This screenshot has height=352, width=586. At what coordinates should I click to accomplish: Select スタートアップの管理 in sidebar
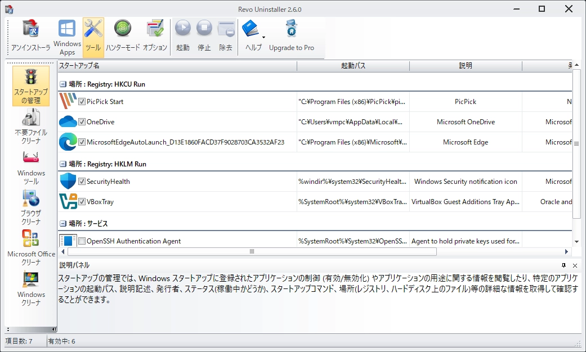pos(31,86)
